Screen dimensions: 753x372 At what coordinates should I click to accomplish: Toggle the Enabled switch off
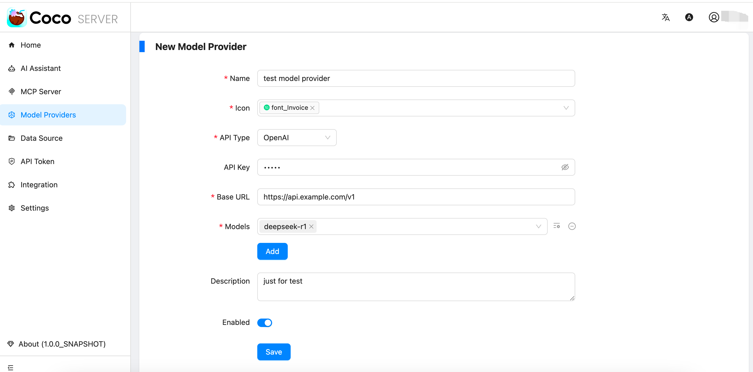tap(264, 323)
